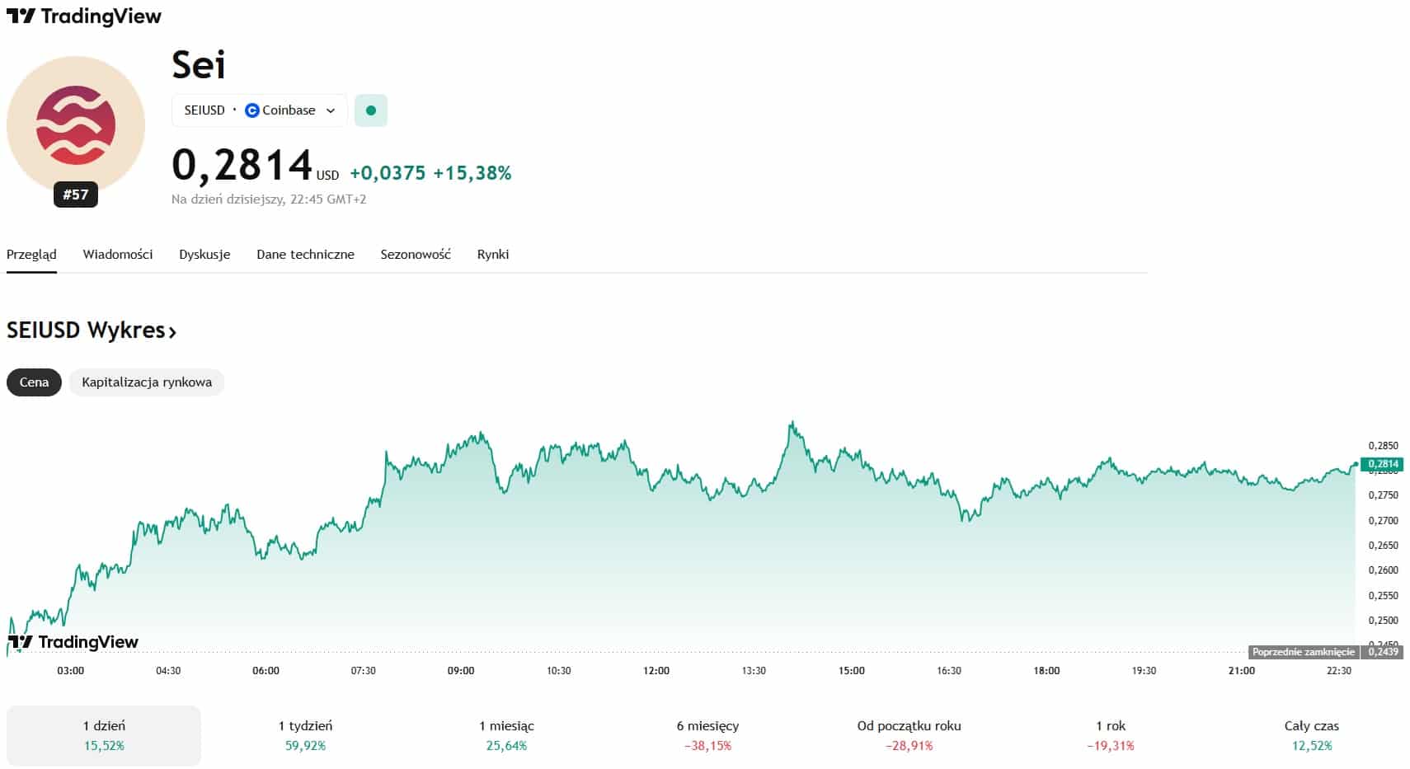1410x769 pixels.
Task: Click the TradingView watermark on the chart
Action: (73, 642)
